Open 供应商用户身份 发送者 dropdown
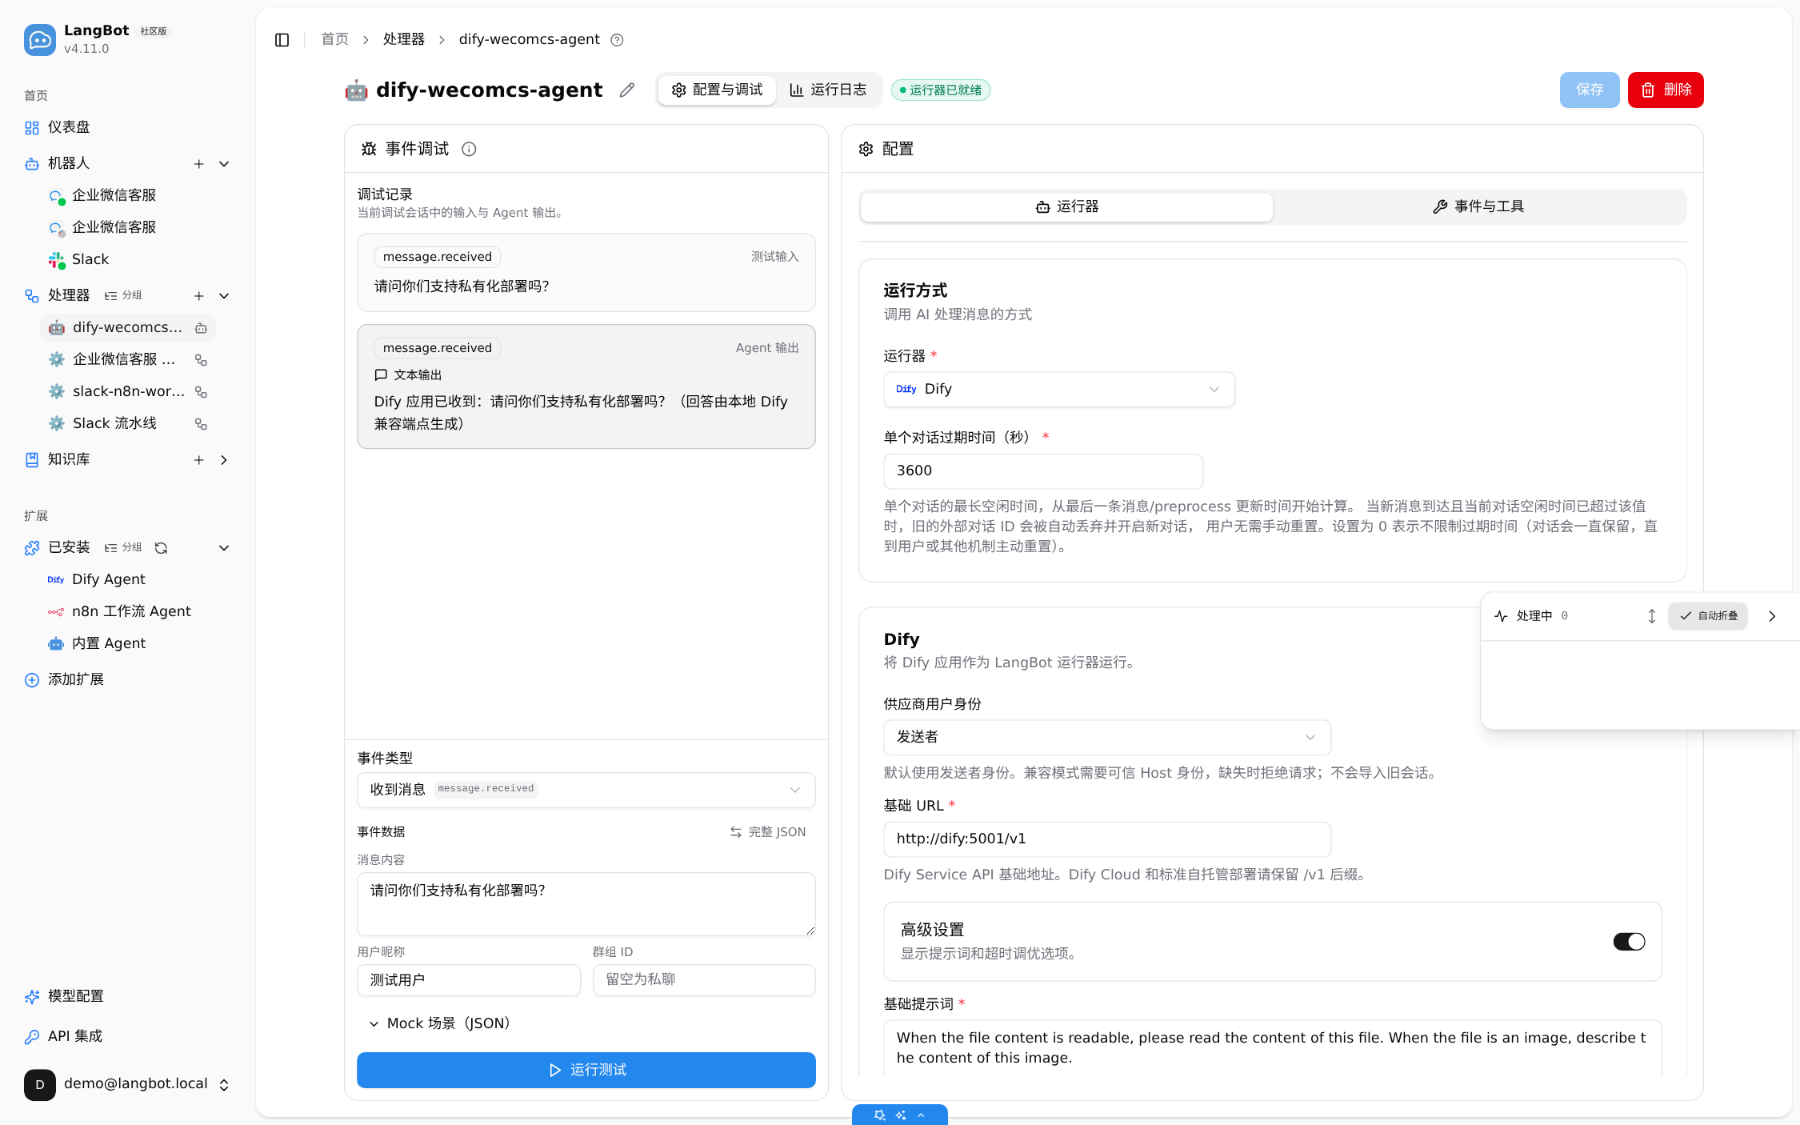The width and height of the screenshot is (1800, 1125). (1106, 737)
